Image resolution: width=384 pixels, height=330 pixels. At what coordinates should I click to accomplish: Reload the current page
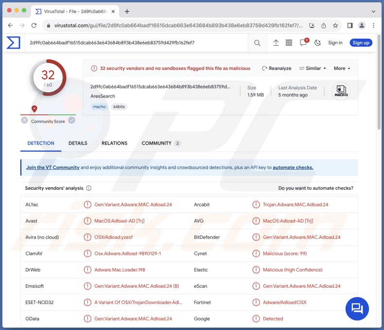click(x=34, y=25)
